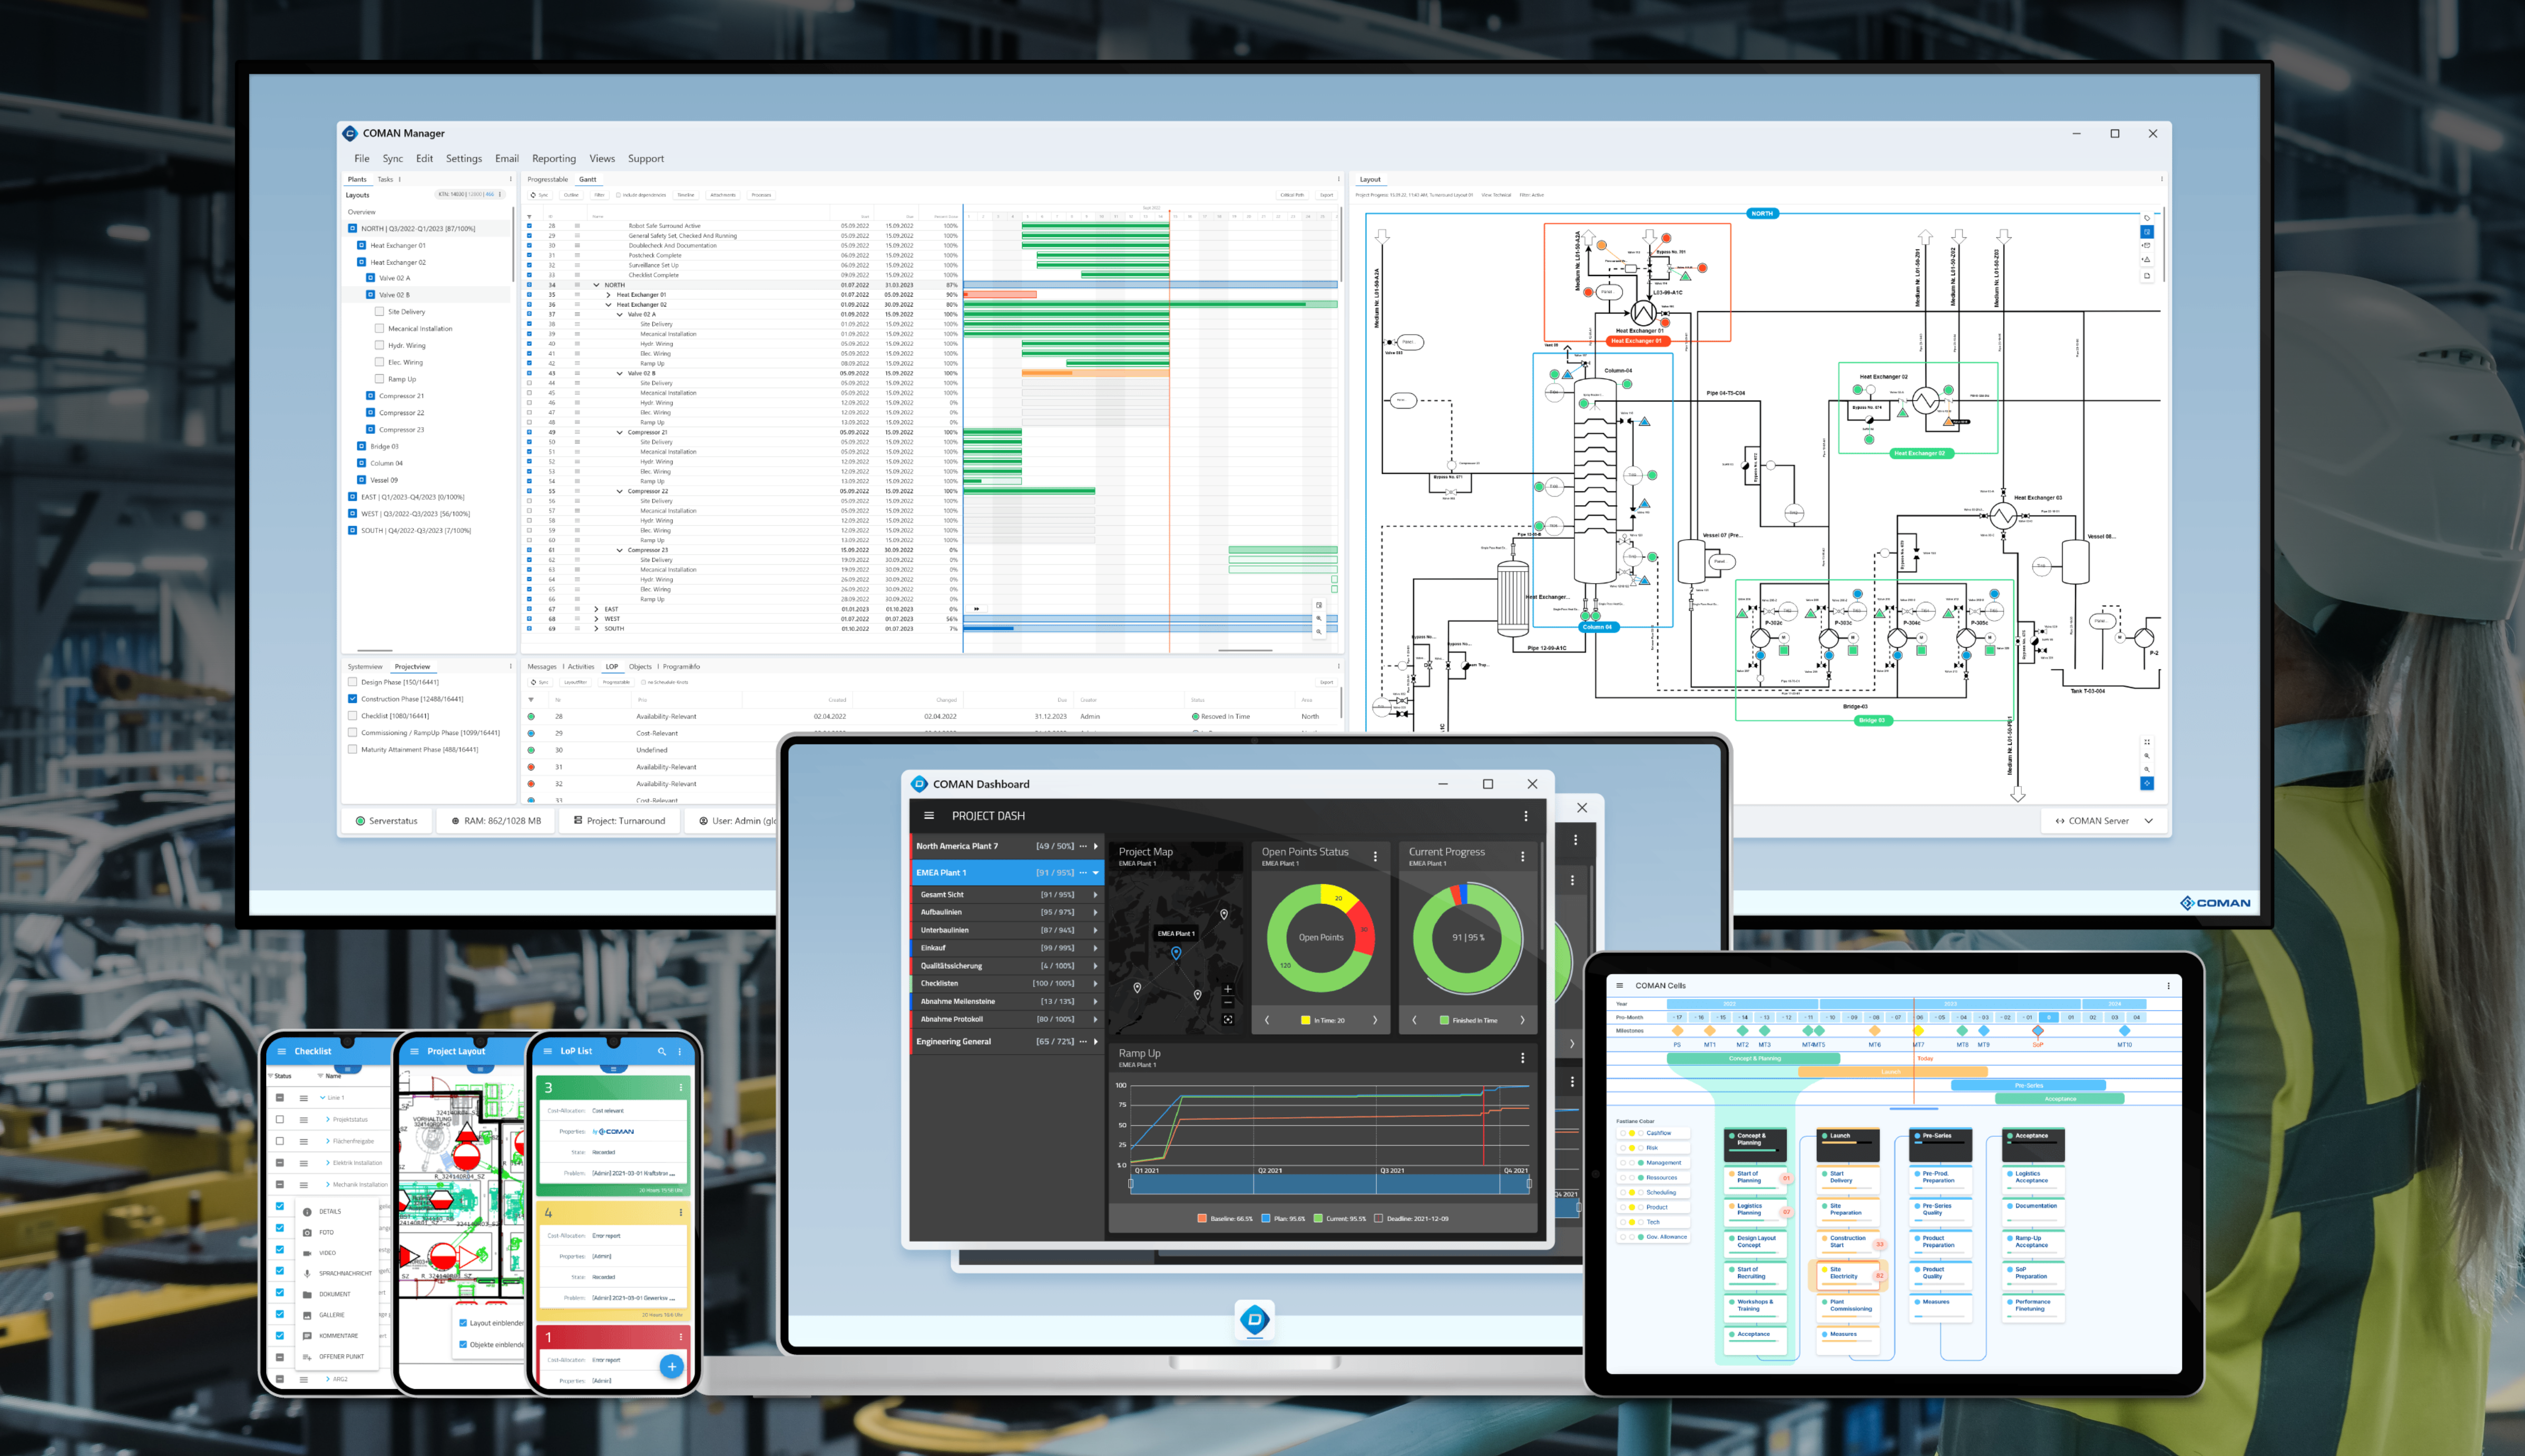2525x1456 pixels.
Task: Click the Attachments button in Gantt toolbar
Action: [723, 195]
